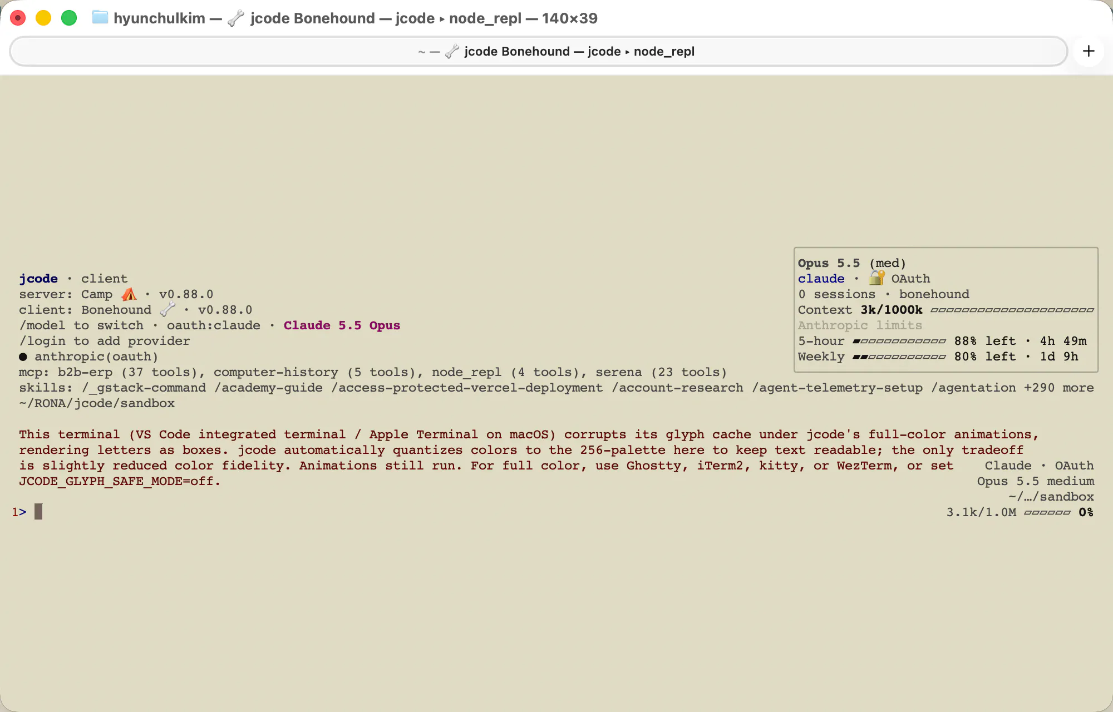This screenshot has height=712, width=1113.
Task: Click the '~/RONA/jcode/sandbox' path
Action: (97, 403)
